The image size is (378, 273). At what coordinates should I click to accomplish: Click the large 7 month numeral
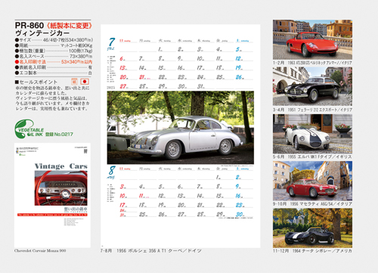[x=112, y=42]
